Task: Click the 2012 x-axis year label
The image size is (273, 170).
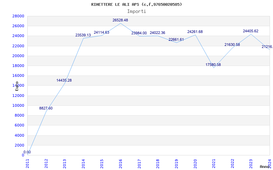Action: [x=46, y=164]
